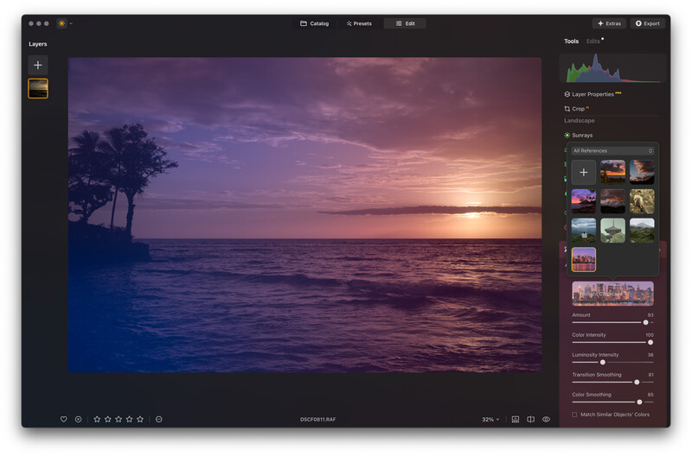Rate the photo four stars
The height and width of the screenshot is (456, 692).
(x=129, y=419)
